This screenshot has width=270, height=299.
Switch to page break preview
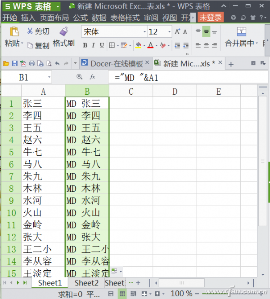133,294
